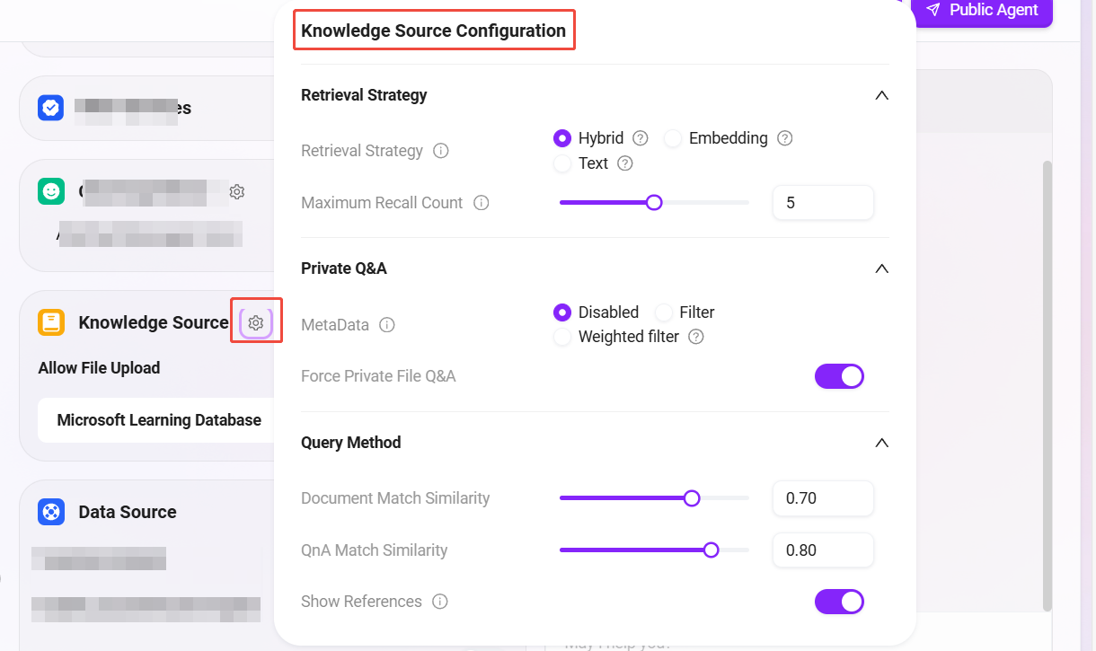
Task: Select the Embedding retrieval strategy
Action: (673, 138)
